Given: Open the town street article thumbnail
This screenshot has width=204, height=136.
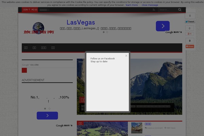Looking at the screenshot, I should [x=137, y=128].
